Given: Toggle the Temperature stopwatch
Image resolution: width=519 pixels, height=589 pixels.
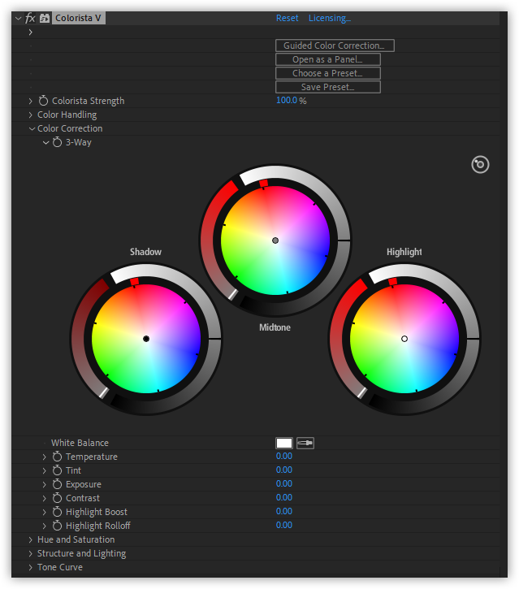Looking at the screenshot, I should pos(57,457).
